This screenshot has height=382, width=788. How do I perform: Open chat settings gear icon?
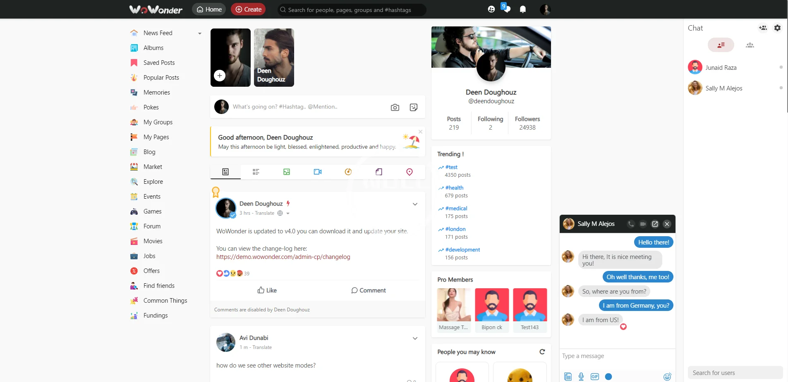click(x=777, y=28)
